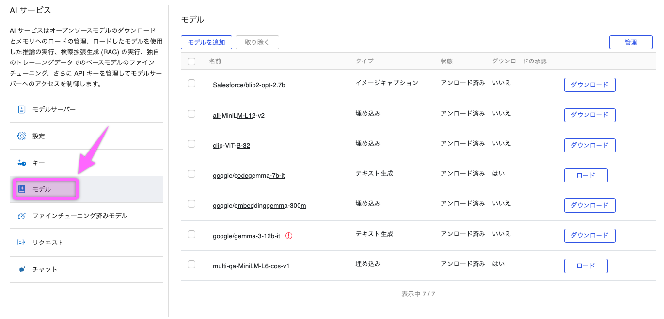The image size is (664, 319).
Task: Click the 状態 column header
Action: (446, 61)
